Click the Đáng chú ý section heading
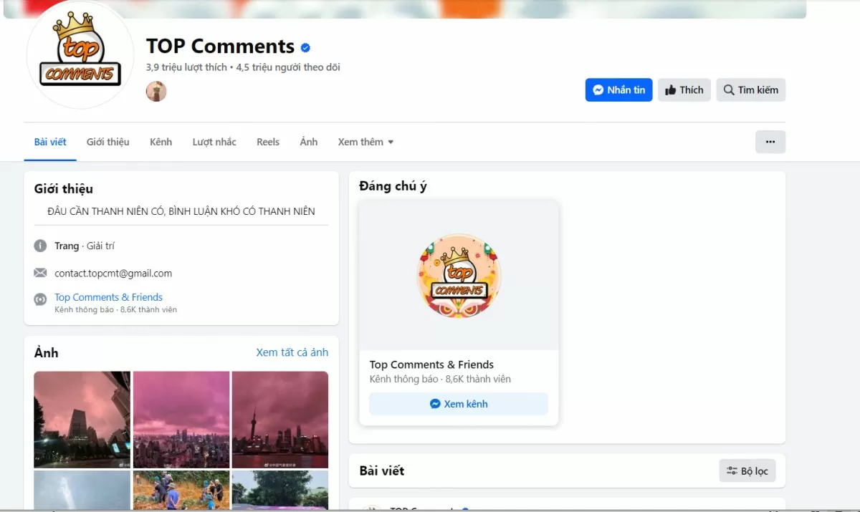The width and height of the screenshot is (860, 512). [393, 186]
